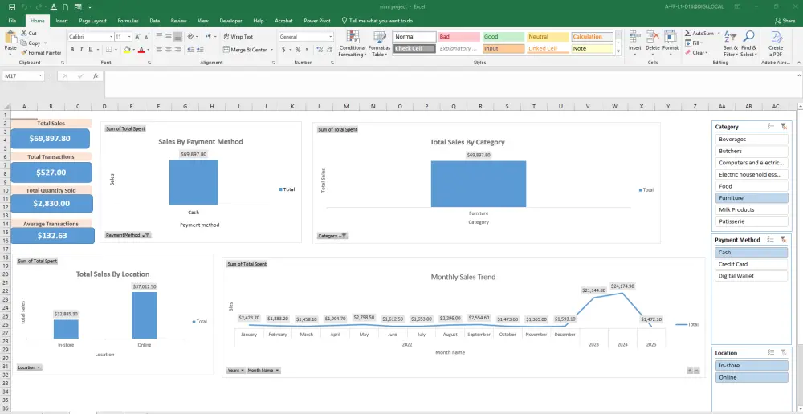Apply the yellow fill color
The image size is (803, 414).
pyautogui.click(x=127, y=50)
